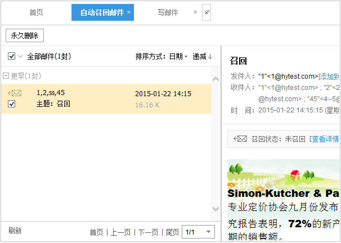
Task: Click 刷新 to refresh the mail list
Action: coord(15,231)
